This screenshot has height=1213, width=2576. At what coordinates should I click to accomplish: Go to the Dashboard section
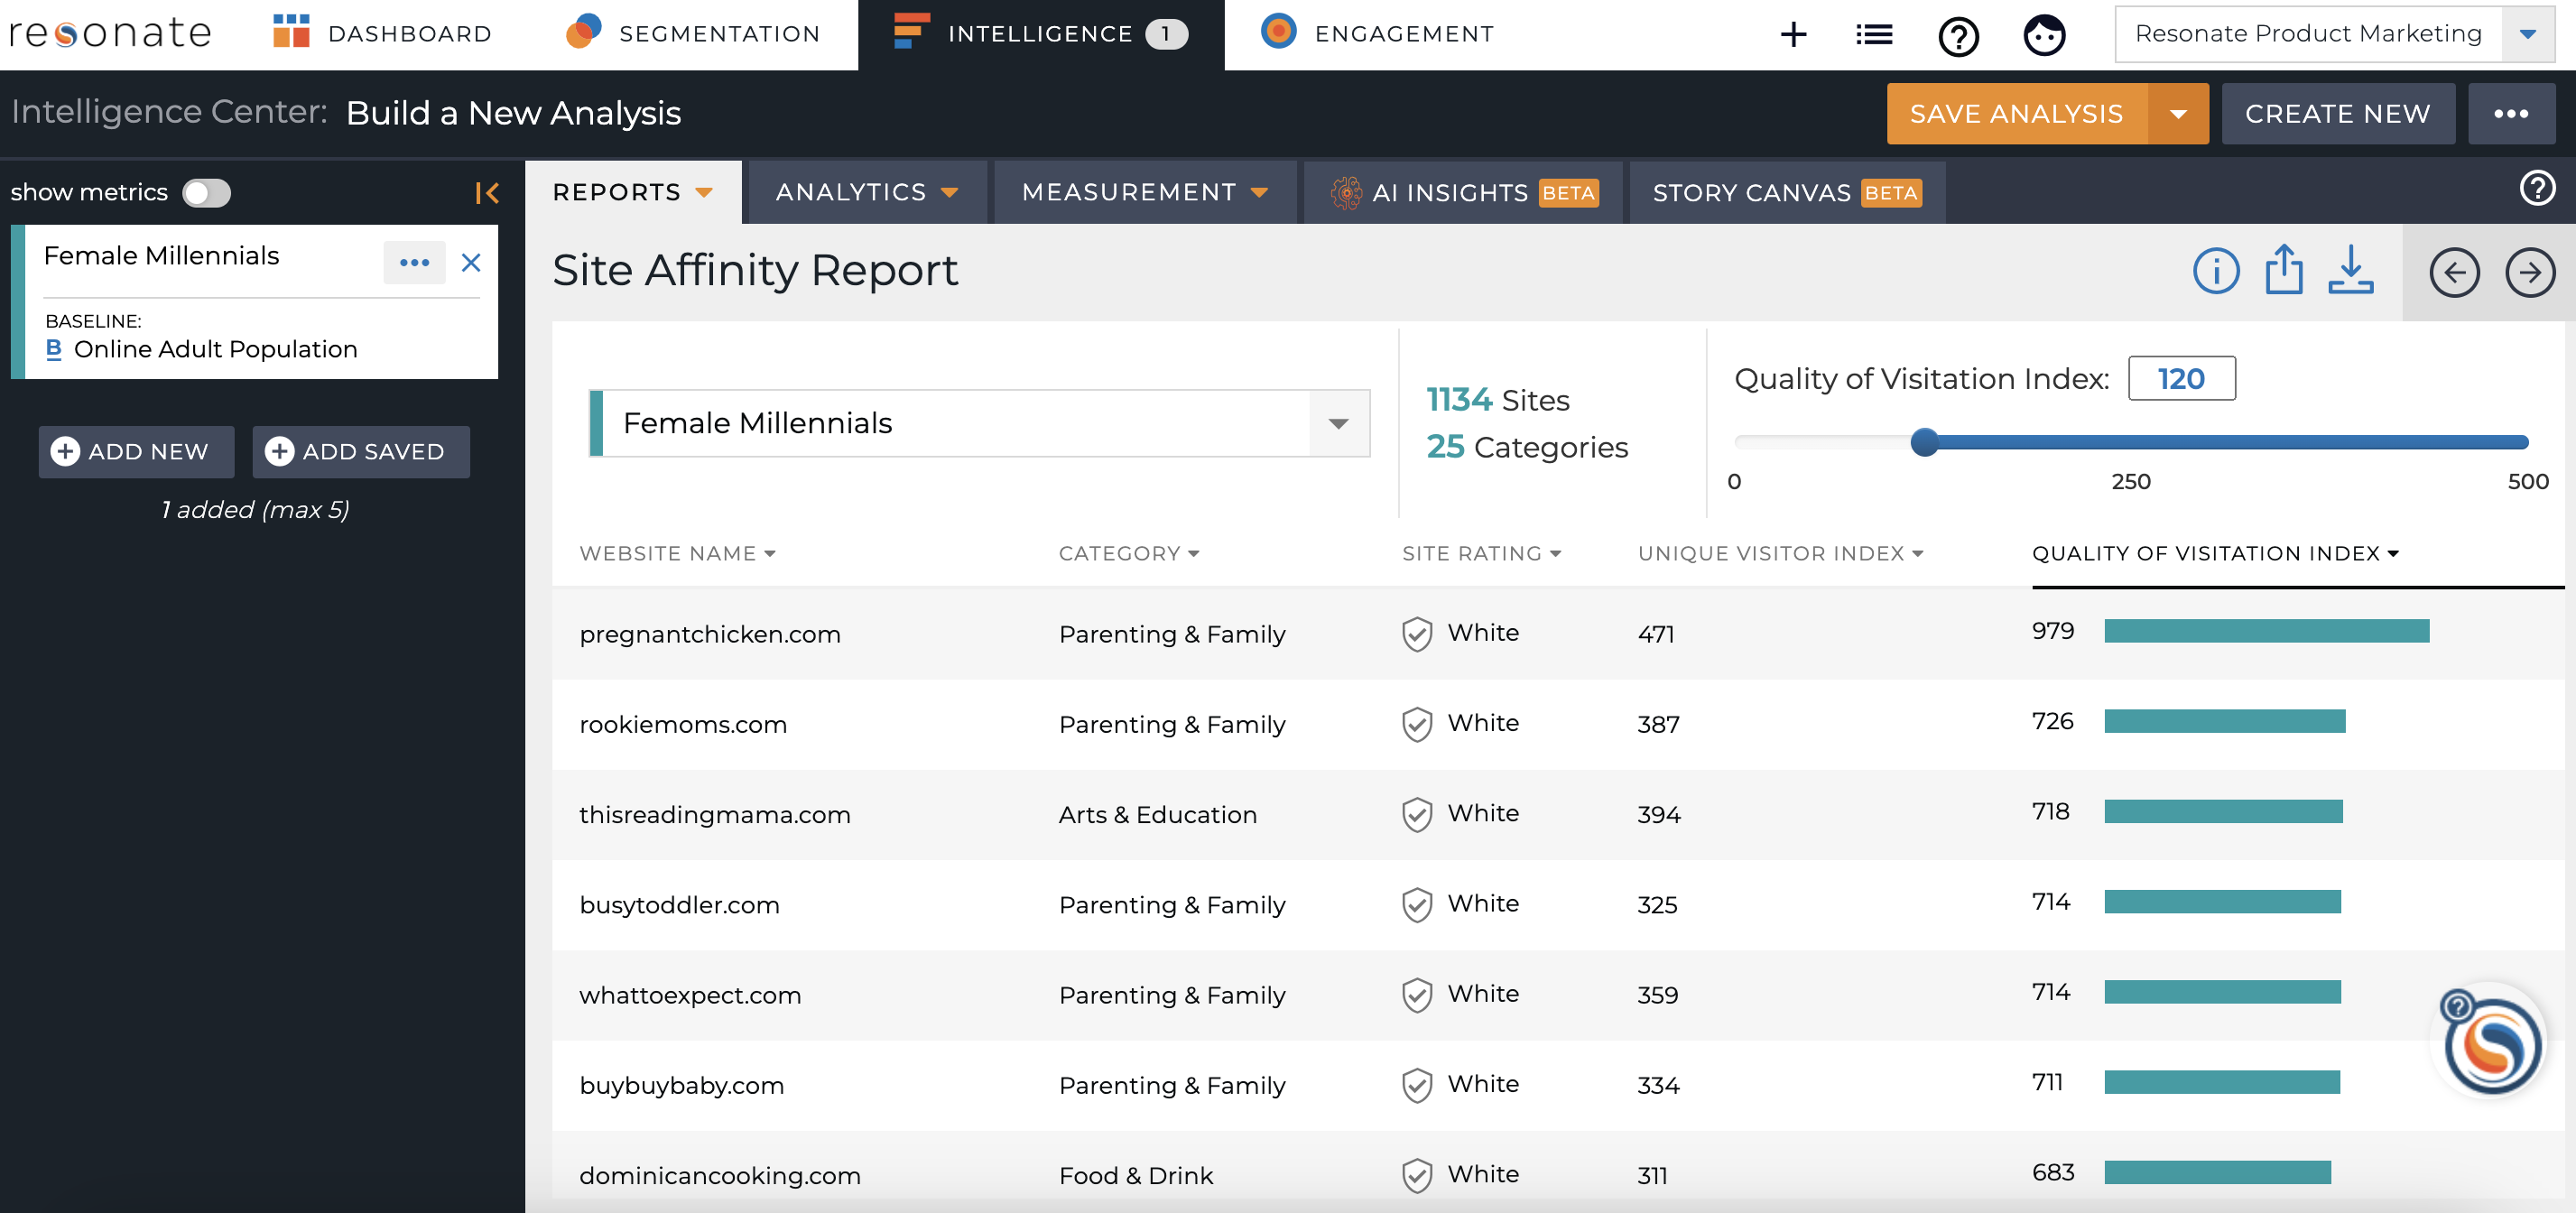coord(383,34)
